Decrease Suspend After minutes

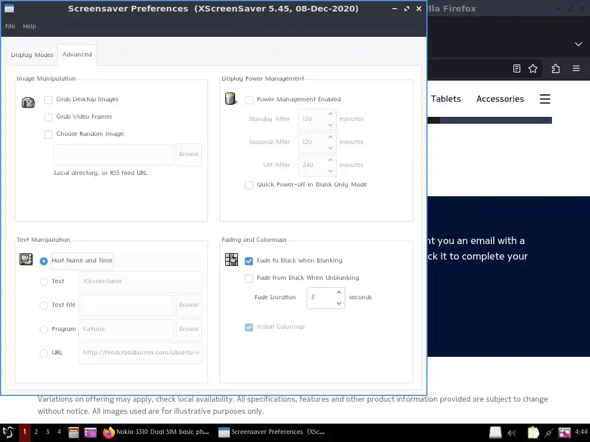pyautogui.click(x=330, y=148)
